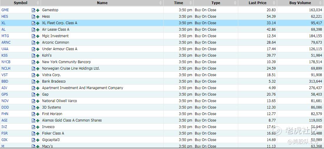Add NYCB with the green plus icon

(x=38, y=62)
